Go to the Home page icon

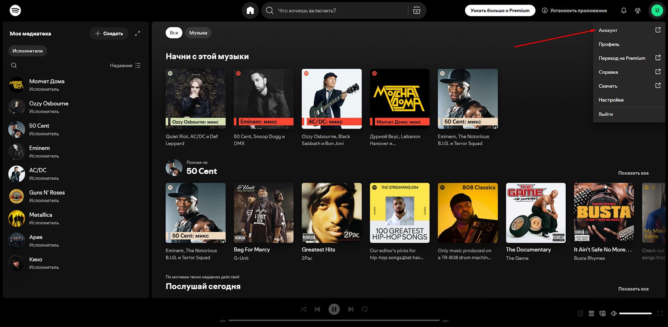click(x=250, y=10)
